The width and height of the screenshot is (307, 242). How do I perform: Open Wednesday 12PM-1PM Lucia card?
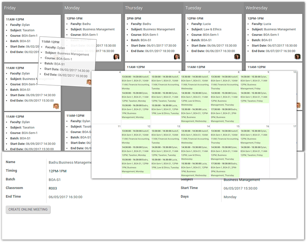tap(274, 37)
